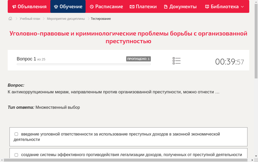The width and height of the screenshot is (258, 162).
Task: Click the question progress bar
Action: click(84, 64)
